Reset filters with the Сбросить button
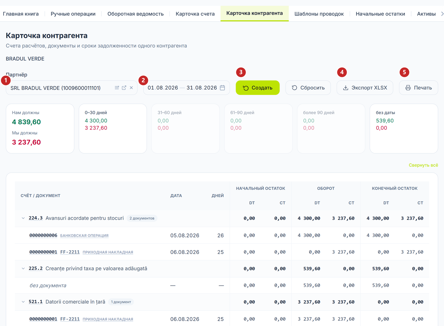Screen dimensions: 444x326 point(308,88)
